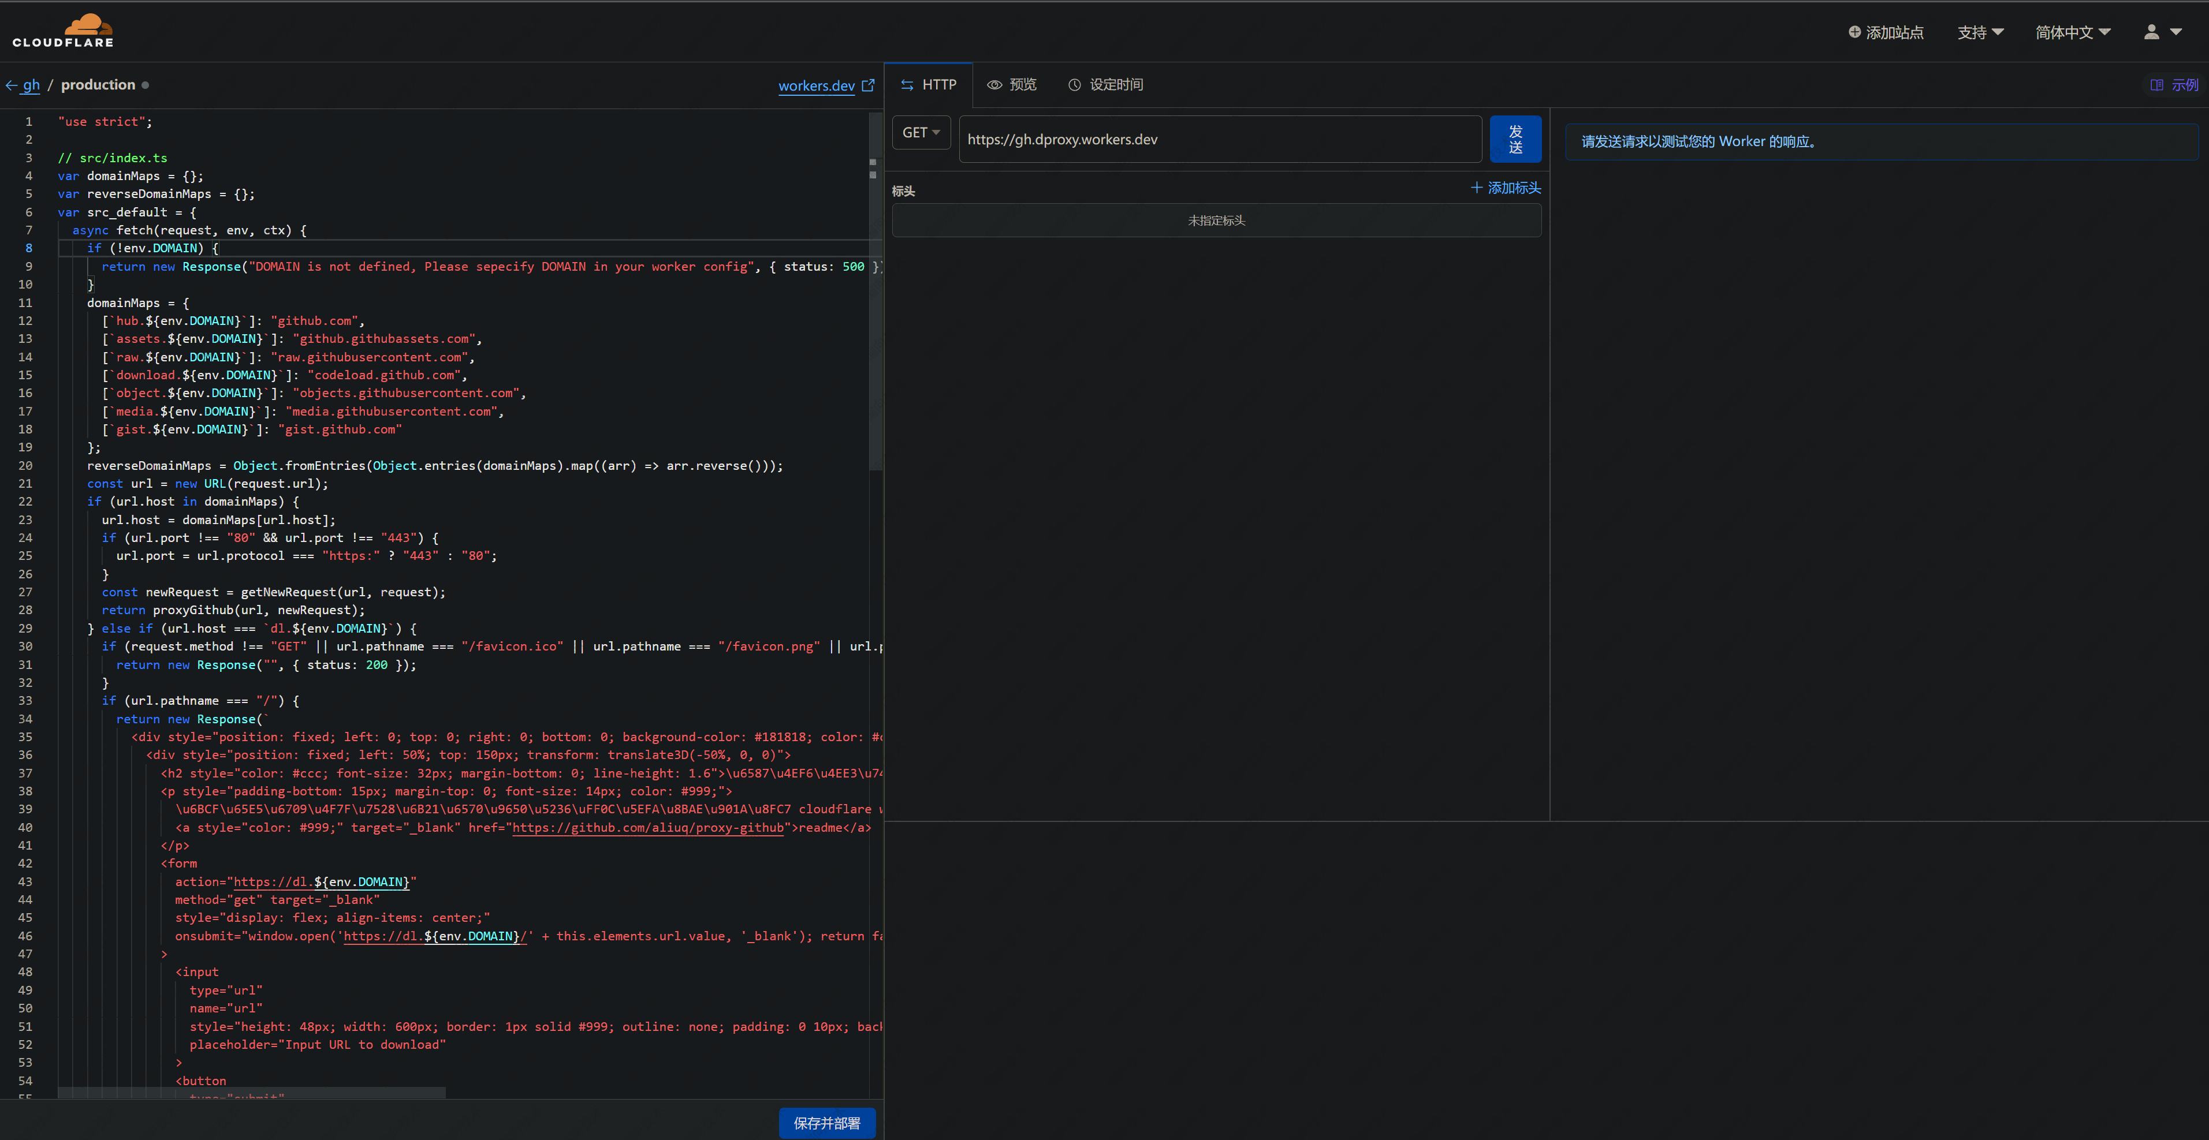
Task: Click the code editor horizontal scrollbar
Action: [251, 1093]
